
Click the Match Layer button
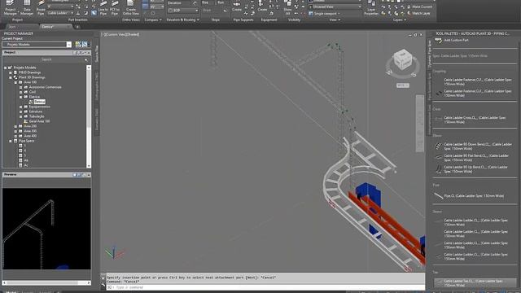point(418,13)
